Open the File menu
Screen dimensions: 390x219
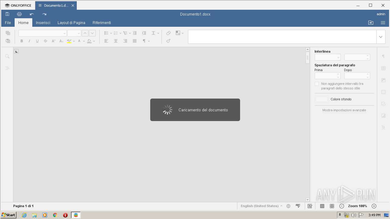[8, 23]
